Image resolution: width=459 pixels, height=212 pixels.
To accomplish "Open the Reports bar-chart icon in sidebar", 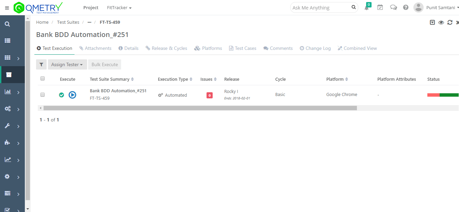I will (7, 92).
